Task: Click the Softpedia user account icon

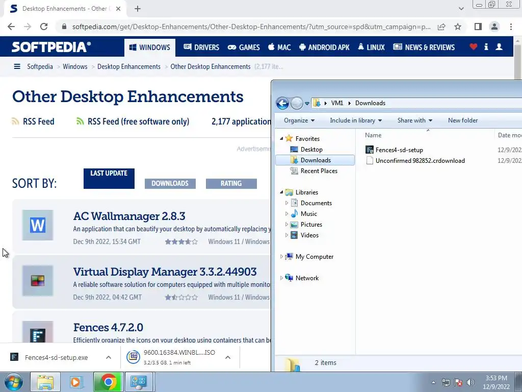Action: 499,47
